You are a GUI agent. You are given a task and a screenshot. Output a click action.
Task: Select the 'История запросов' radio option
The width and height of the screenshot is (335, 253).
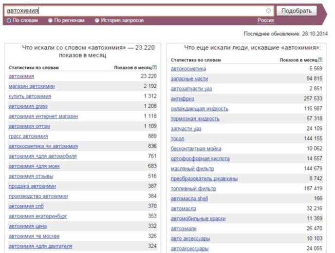tap(96, 20)
